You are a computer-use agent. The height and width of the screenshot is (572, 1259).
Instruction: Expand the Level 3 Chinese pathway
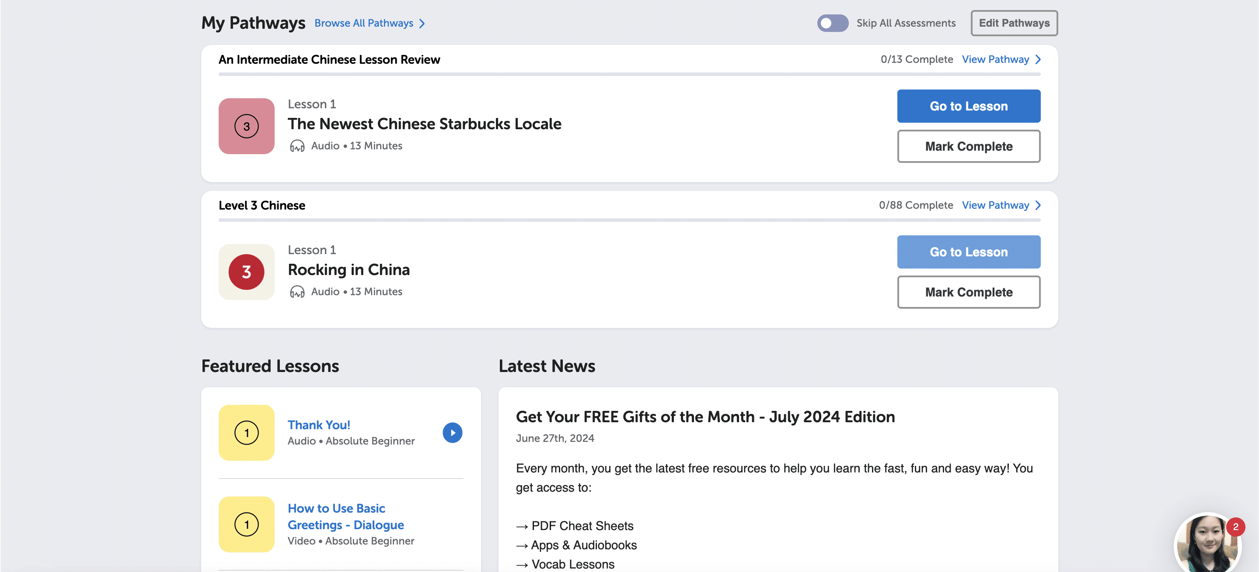tap(1002, 205)
